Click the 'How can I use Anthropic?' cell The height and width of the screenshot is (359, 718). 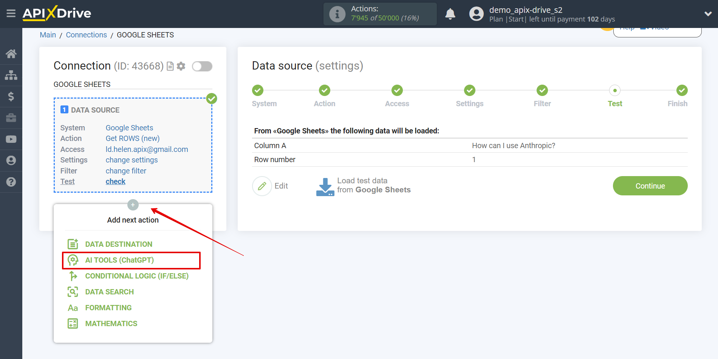click(x=514, y=145)
